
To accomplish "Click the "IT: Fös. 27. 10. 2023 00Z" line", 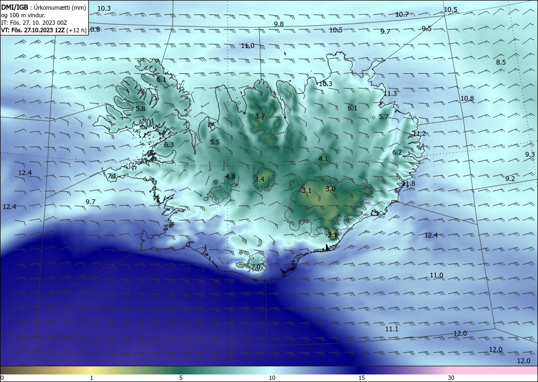I will click(34, 23).
